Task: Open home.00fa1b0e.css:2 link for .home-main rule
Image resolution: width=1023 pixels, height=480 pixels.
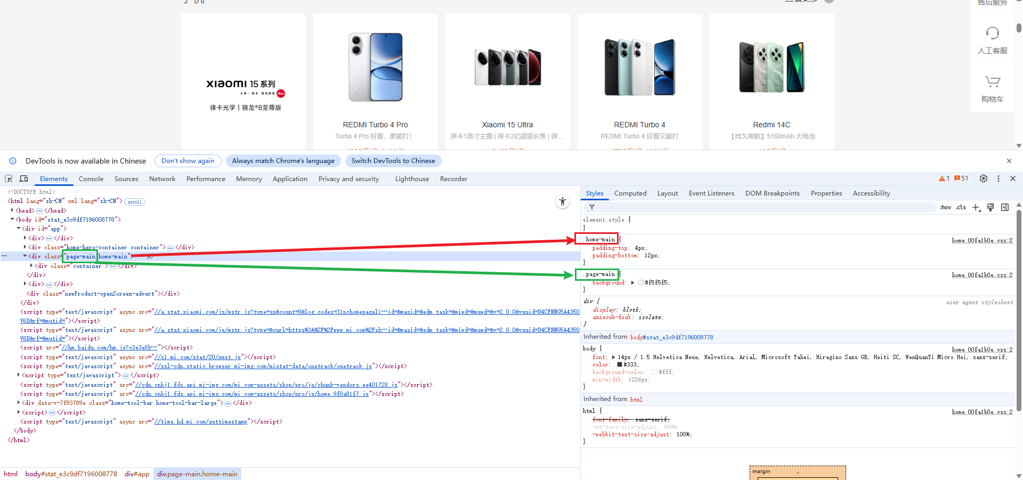Action: coord(982,240)
